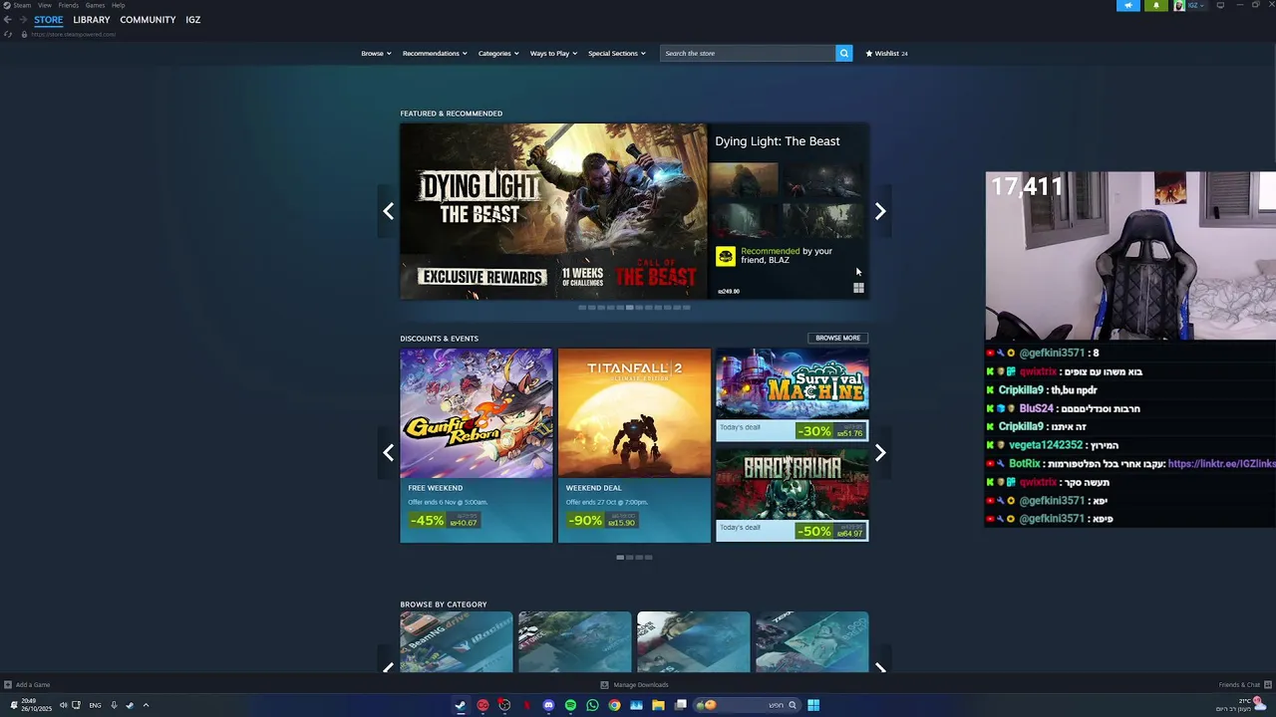Open the Dying Light The Beast banner
Viewport: 1276px width, 717px height.
click(553, 211)
